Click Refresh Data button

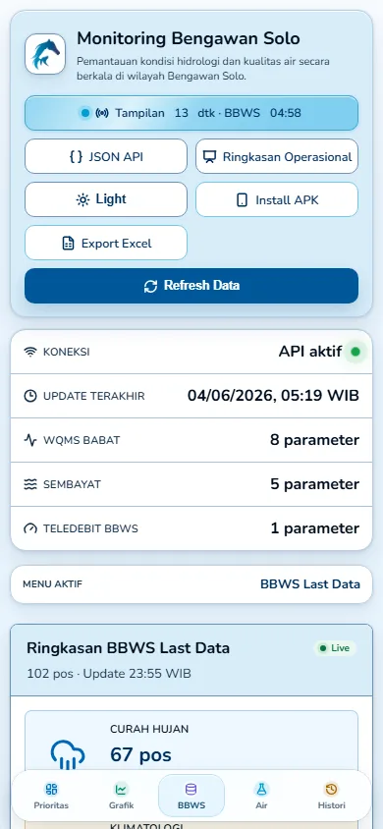coord(191,286)
